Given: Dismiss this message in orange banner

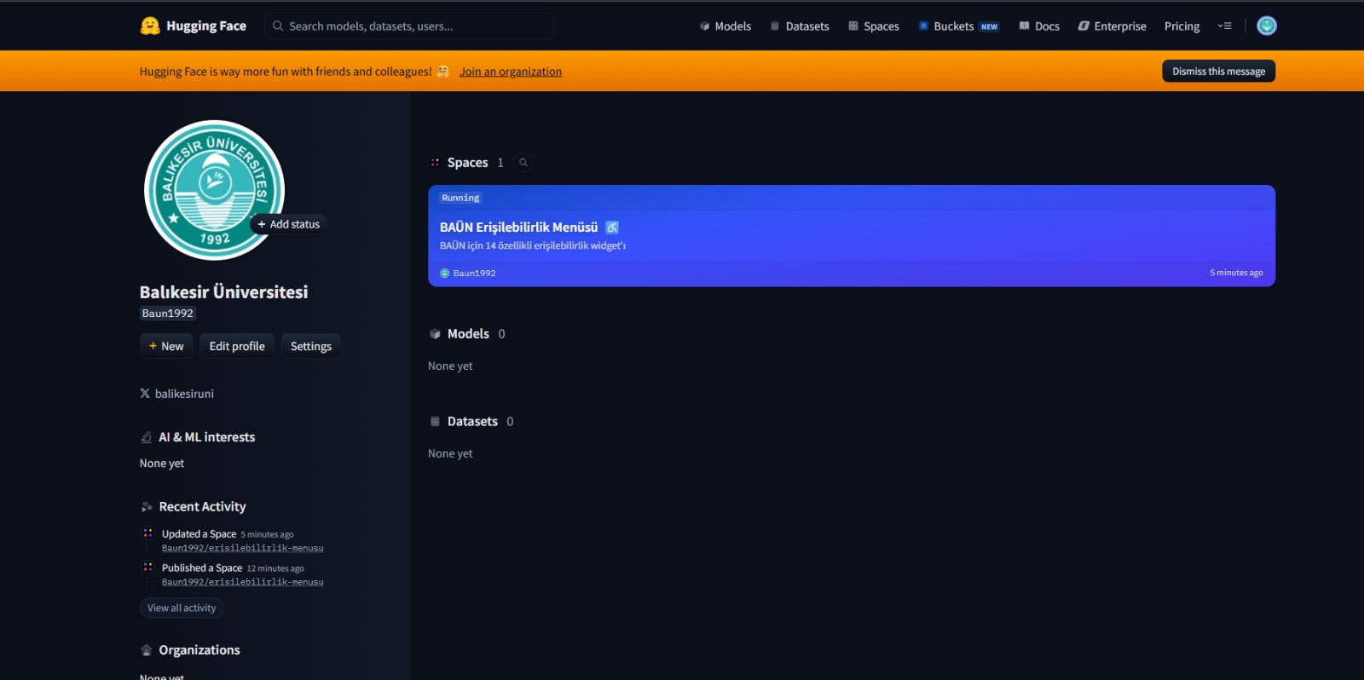Looking at the screenshot, I should click(1218, 72).
